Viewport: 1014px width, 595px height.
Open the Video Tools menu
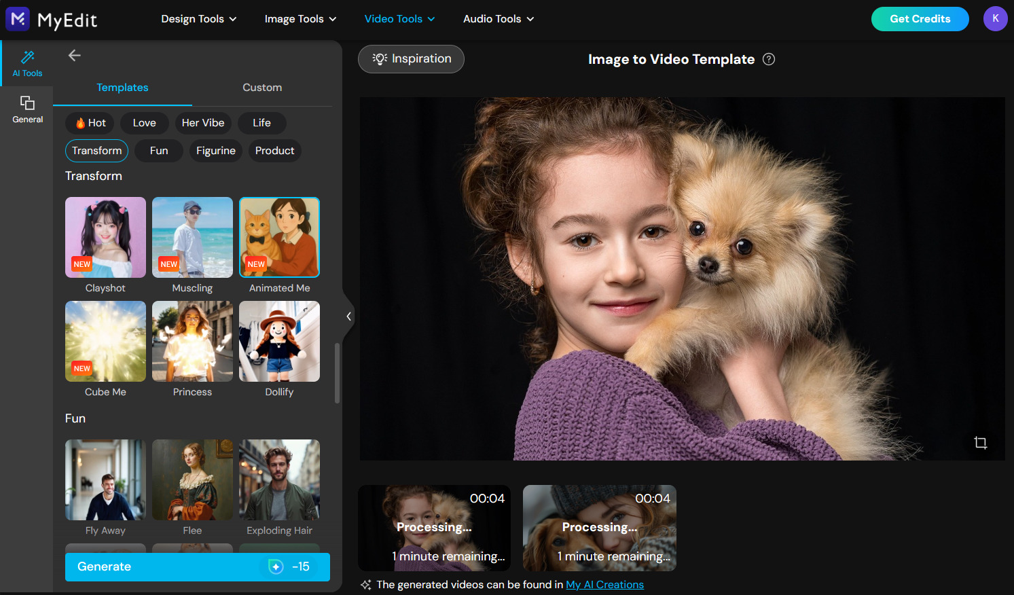[399, 18]
